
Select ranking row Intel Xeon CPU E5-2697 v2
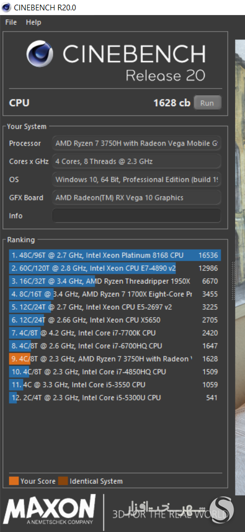pyautogui.click(x=115, y=307)
